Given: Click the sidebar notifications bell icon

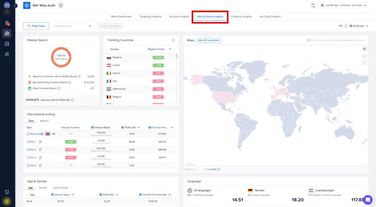Looking at the screenshot, I should [x=7, y=192].
